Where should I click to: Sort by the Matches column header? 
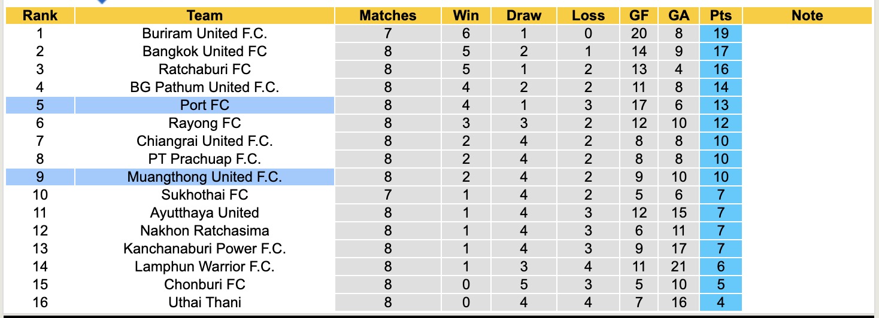[387, 16]
